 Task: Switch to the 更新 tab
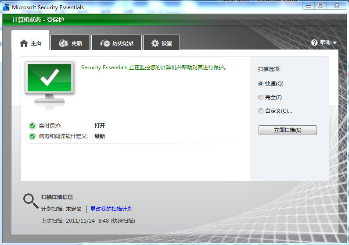coord(70,43)
